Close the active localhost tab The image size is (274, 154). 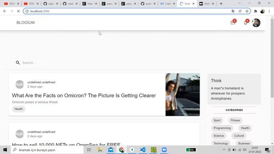click(194, 4)
